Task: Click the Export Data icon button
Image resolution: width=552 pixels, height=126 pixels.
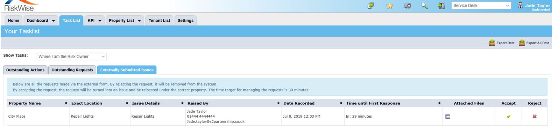Action: 502,43
